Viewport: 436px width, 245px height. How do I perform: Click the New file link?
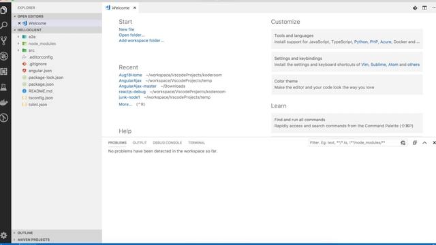point(127,29)
